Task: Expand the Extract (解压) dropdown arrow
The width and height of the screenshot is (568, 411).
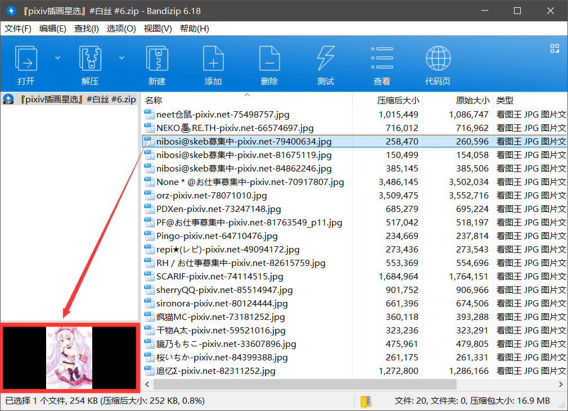Action: (121, 58)
